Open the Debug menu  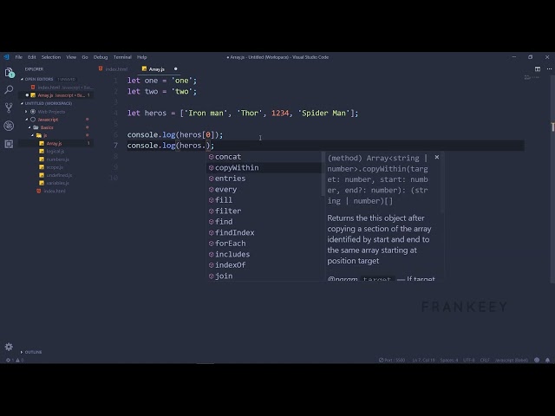coord(101,57)
